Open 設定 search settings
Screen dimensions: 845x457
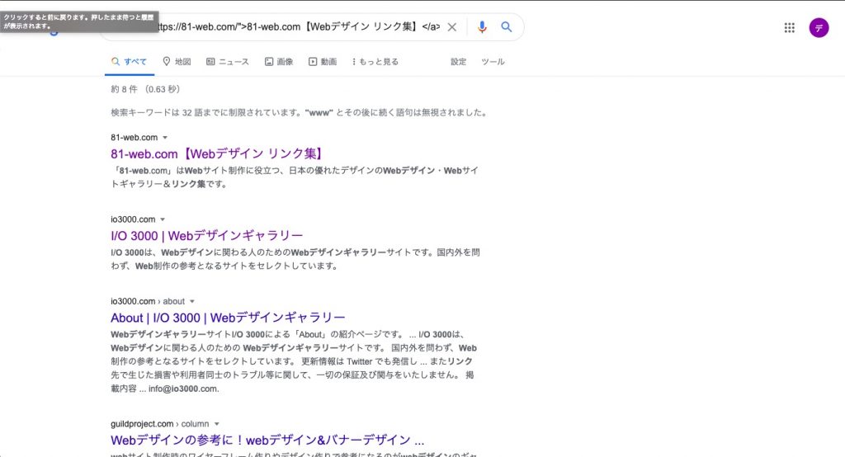(x=459, y=61)
